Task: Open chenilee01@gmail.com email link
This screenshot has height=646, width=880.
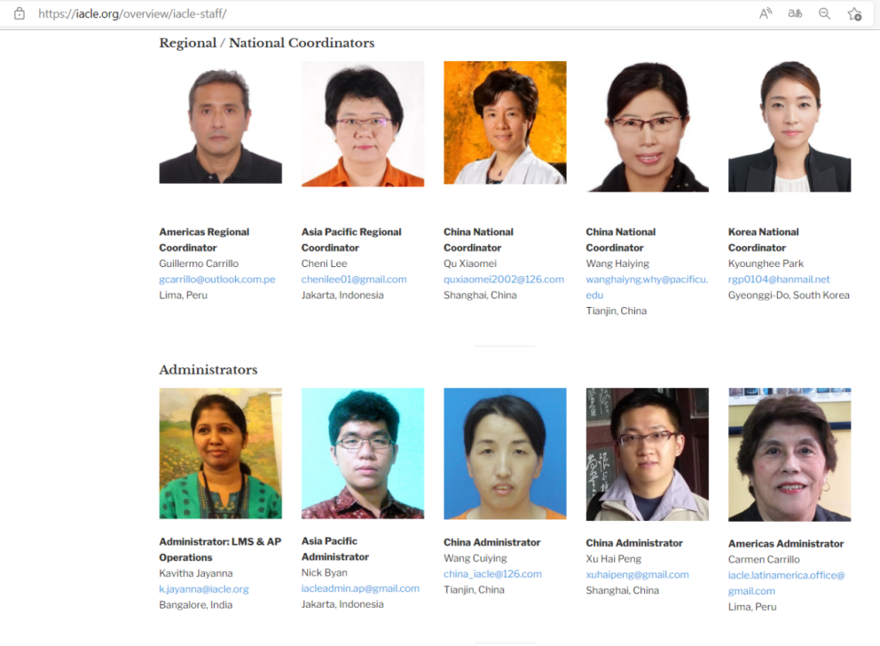Action: (x=354, y=279)
